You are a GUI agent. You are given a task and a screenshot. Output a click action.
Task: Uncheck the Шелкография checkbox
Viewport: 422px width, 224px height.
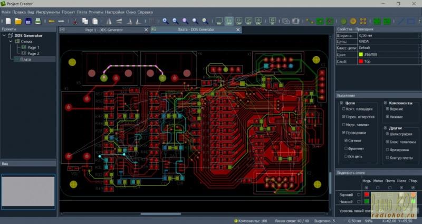pos(388,134)
